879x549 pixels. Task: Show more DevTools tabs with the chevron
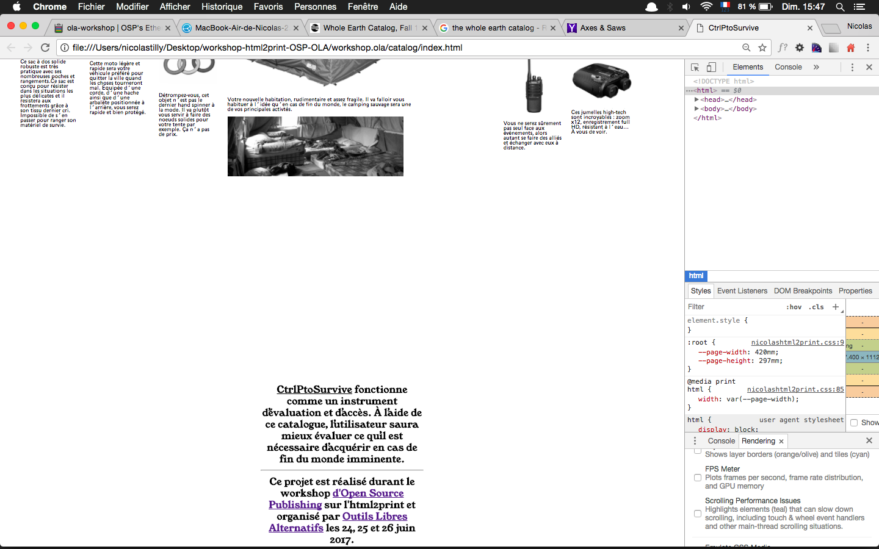[816, 67]
